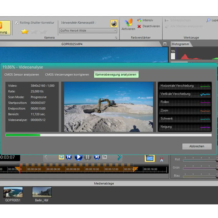This screenshot has width=218, height=218.
Task: Change the 1x playback speed
Action: coord(105,157)
